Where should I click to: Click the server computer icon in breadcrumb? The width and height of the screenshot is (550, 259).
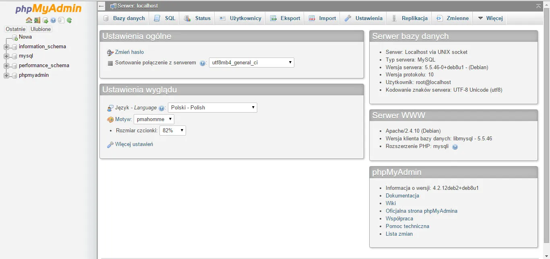click(114, 6)
